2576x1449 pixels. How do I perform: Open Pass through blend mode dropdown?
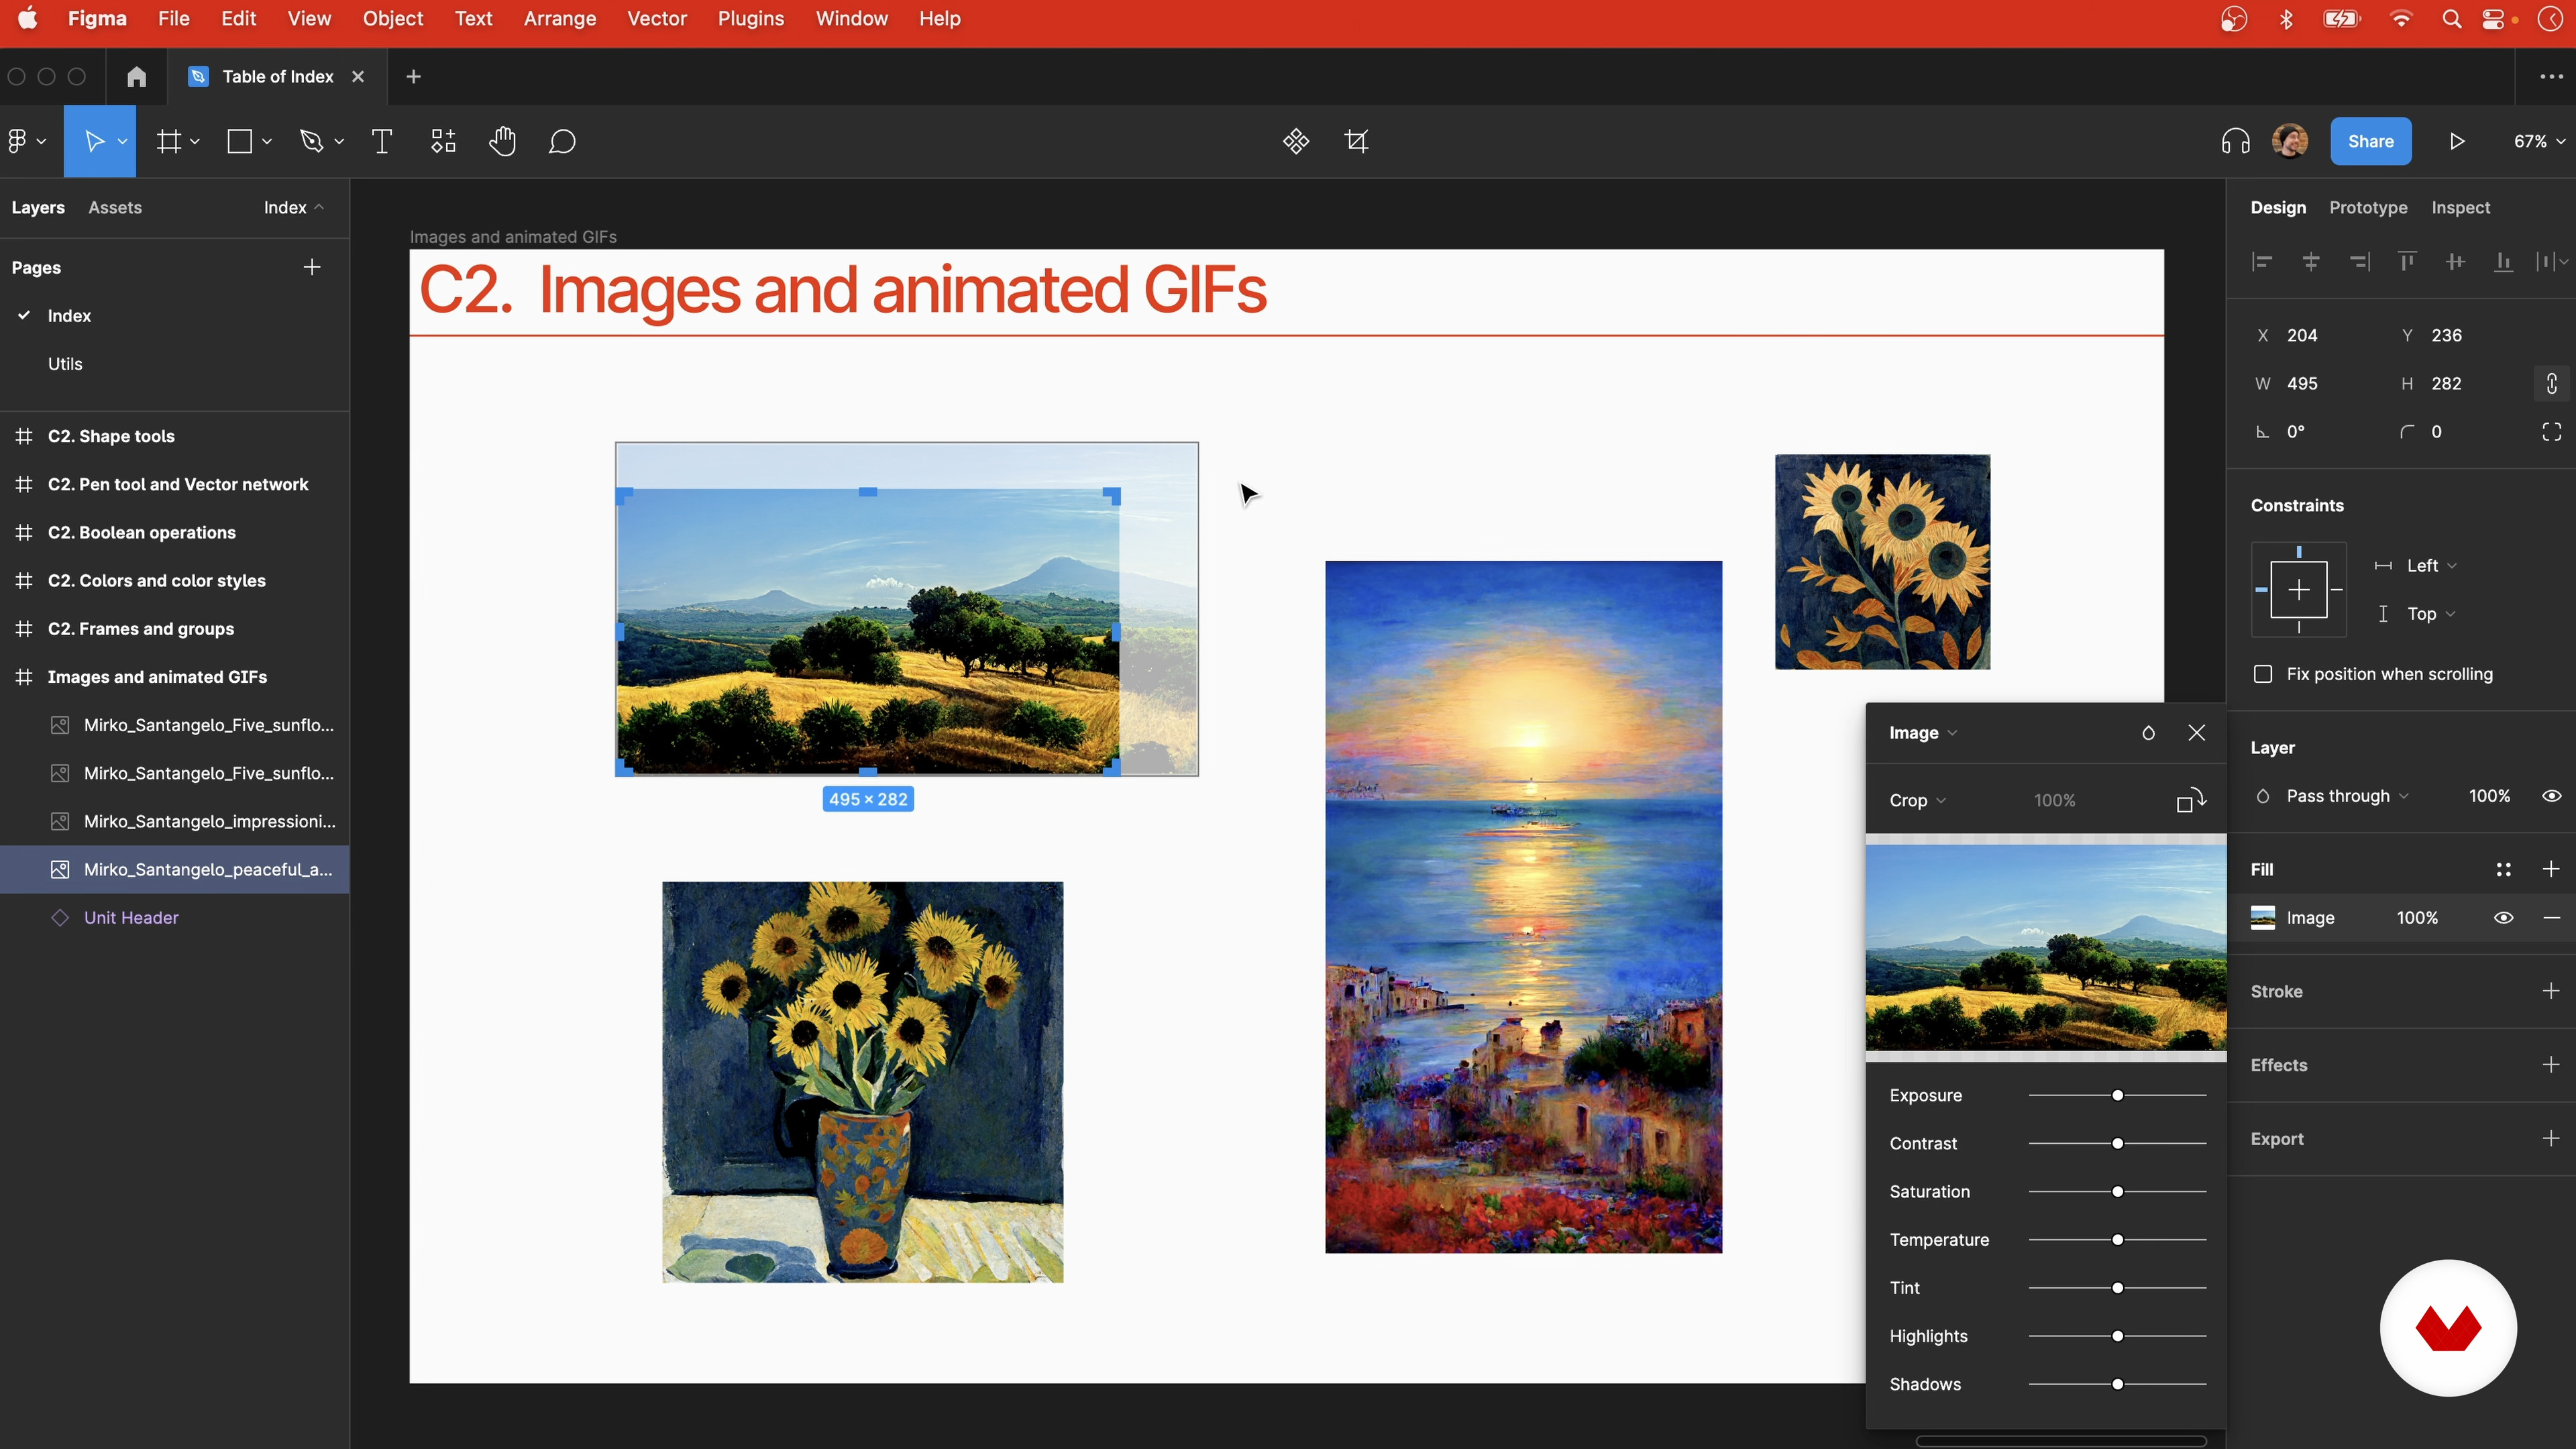pyautogui.click(x=2347, y=796)
